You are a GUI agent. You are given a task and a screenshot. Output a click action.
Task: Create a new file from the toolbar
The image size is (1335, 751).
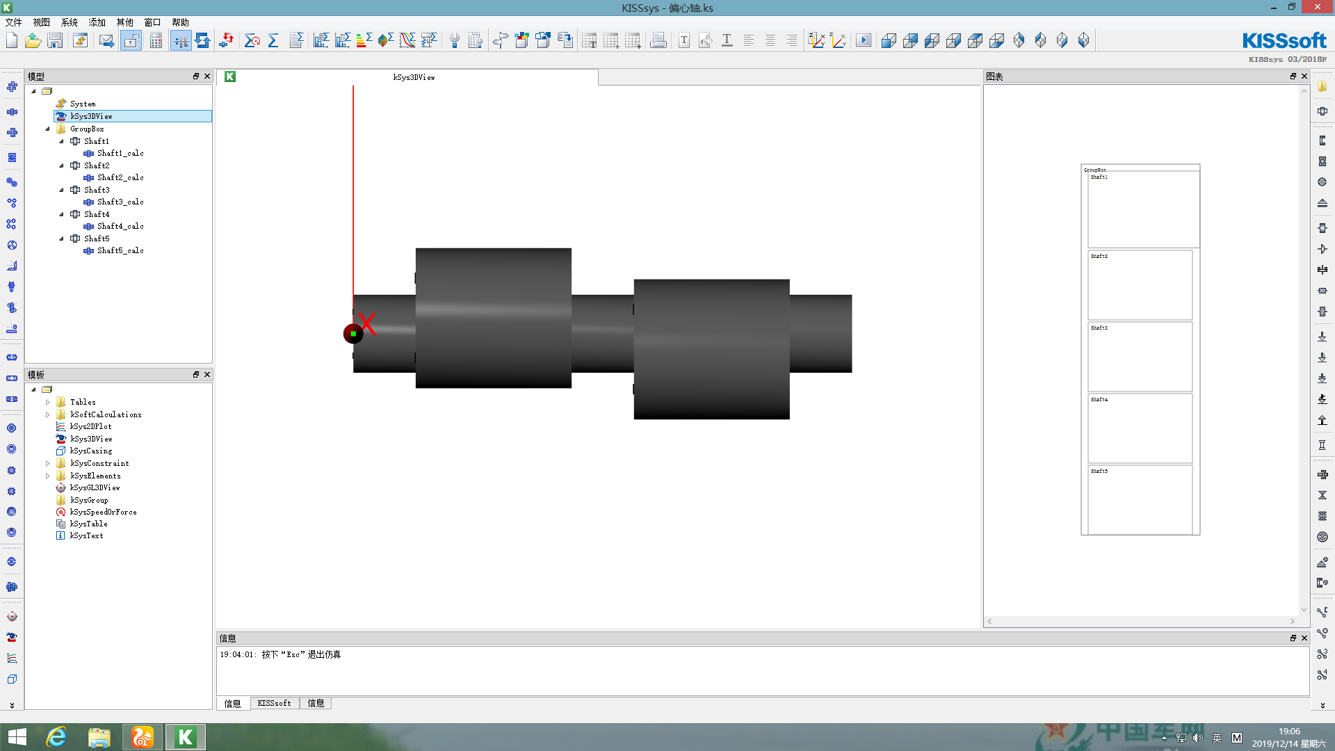click(12, 40)
